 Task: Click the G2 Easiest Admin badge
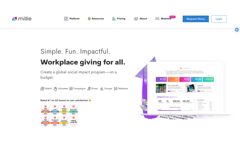click(64, 110)
